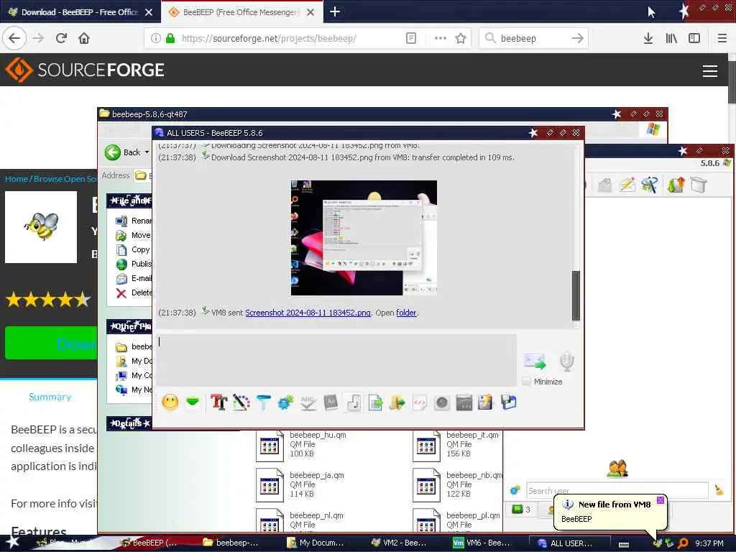
Task: Open the font chooser (Tt) icon
Action: (x=218, y=402)
